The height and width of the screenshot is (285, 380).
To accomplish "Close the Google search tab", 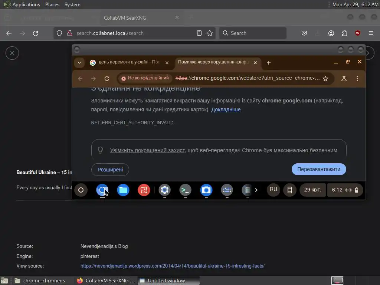I will coord(167,63).
